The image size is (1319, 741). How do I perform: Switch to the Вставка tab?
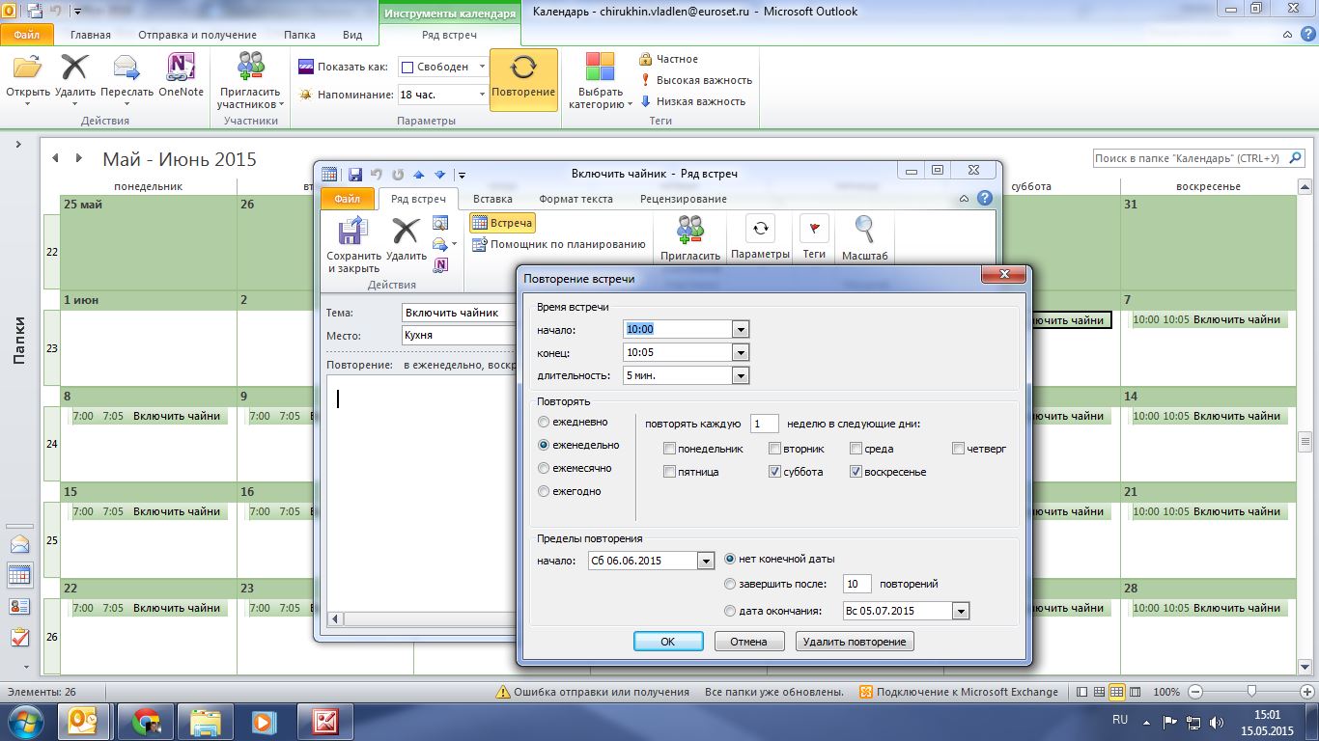tap(492, 199)
